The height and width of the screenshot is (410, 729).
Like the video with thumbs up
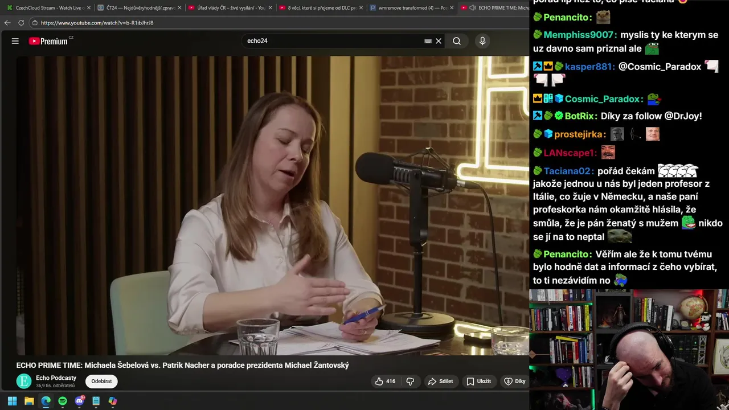tap(385, 382)
